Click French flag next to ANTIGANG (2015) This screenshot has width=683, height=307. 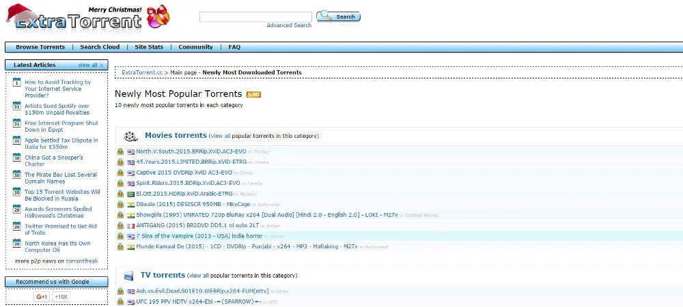click(130, 226)
